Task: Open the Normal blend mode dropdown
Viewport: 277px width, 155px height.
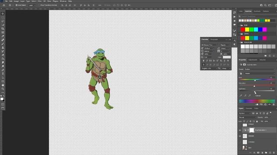Action: 248,118
